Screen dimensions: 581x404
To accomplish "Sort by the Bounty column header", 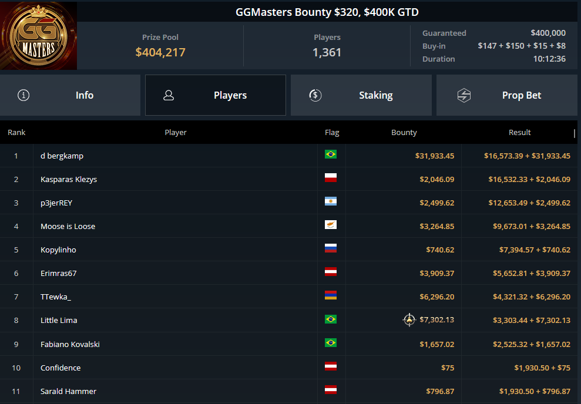I will click(x=404, y=132).
